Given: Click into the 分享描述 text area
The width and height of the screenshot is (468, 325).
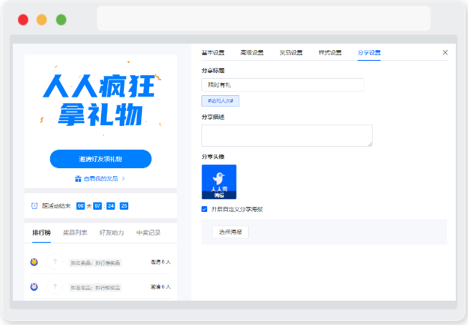Looking at the screenshot, I should (287, 136).
